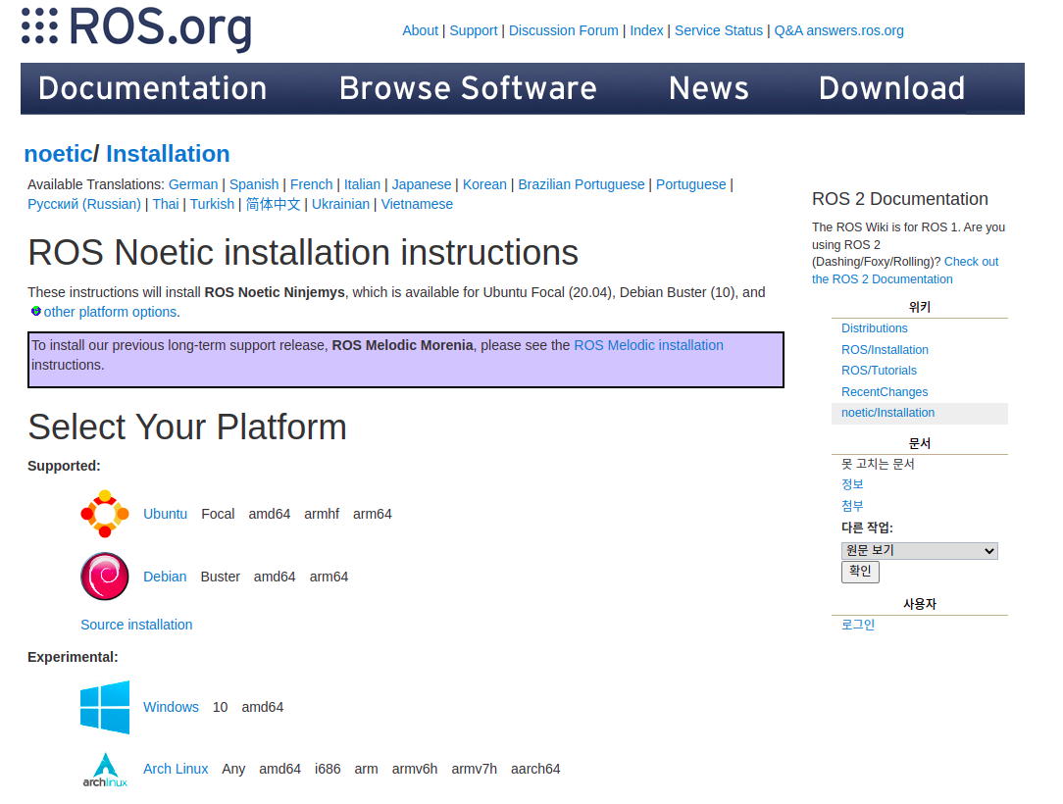Open the Index link

pos(646,30)
